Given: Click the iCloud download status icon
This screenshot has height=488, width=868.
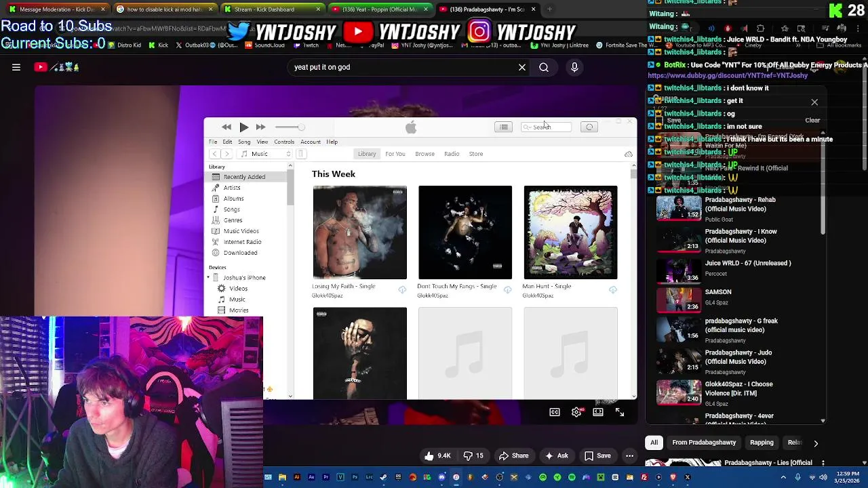Looking at the screenshot, I should (629, 154).
